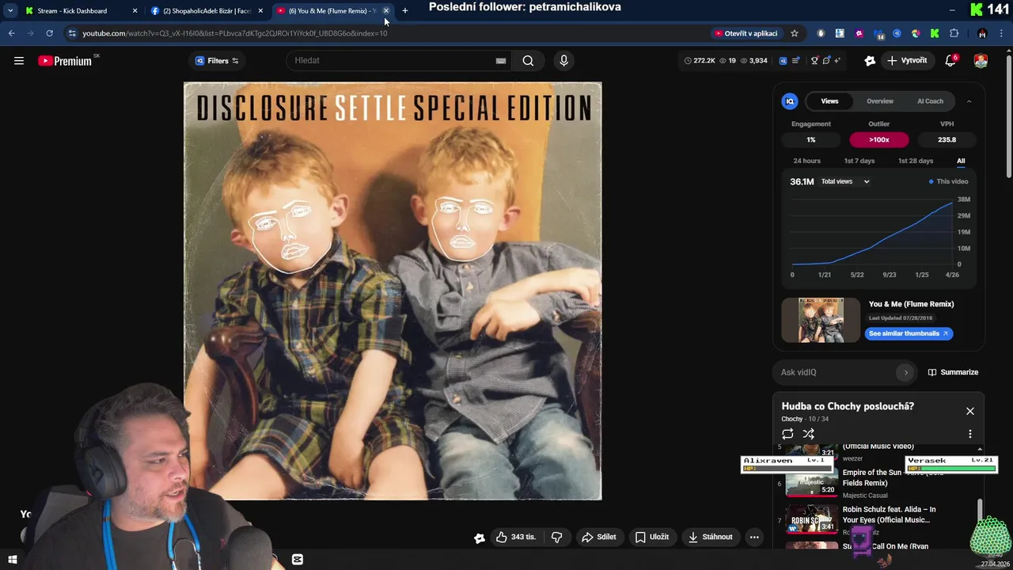Click the vidIQ video thumbnail preview

[821, 320]
